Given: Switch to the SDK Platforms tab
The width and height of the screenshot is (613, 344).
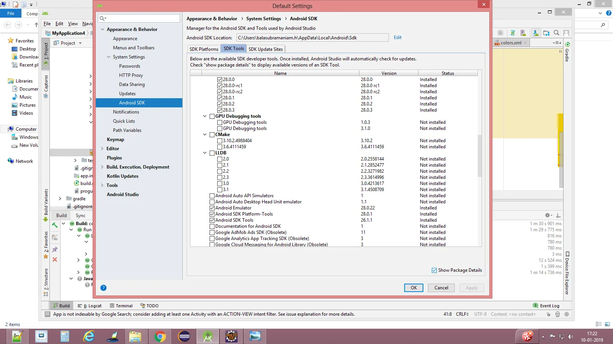Looking at the screenshot, I should [204, 49].
